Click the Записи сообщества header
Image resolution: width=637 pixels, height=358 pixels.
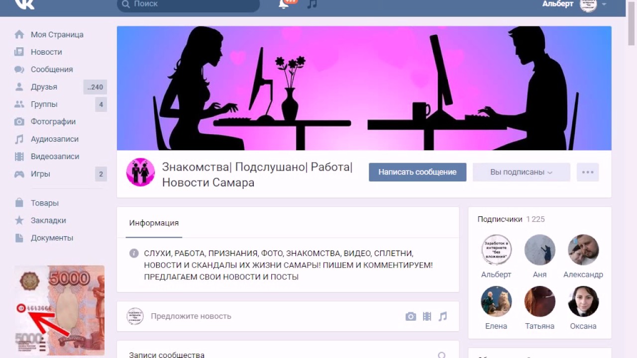click(x=167, y=355)
